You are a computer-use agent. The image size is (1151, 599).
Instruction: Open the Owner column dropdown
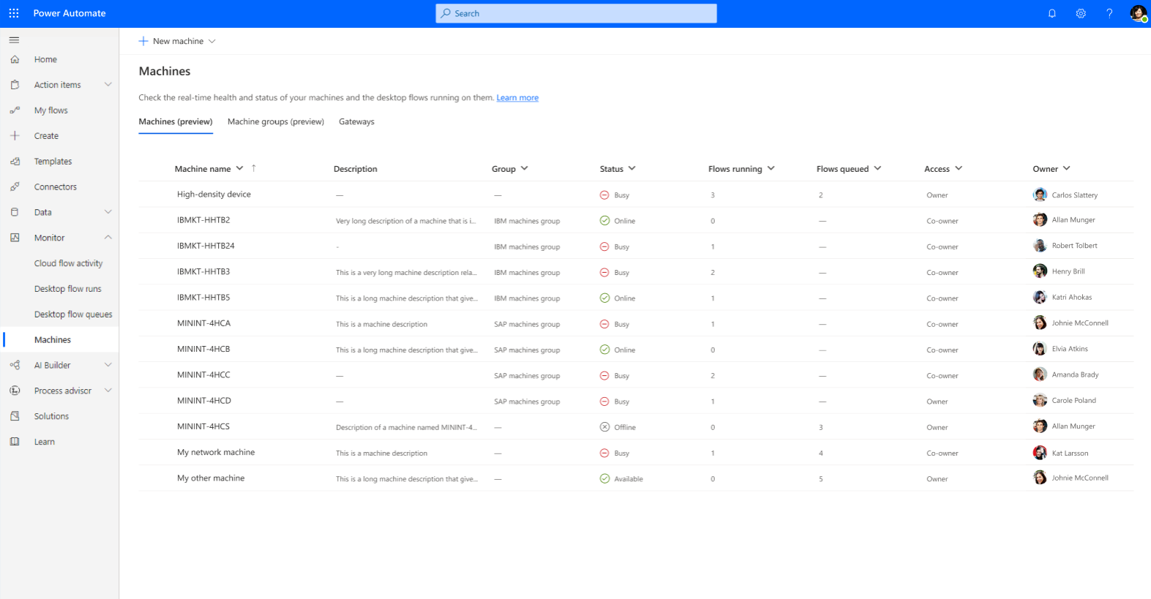click(1067, 168)
